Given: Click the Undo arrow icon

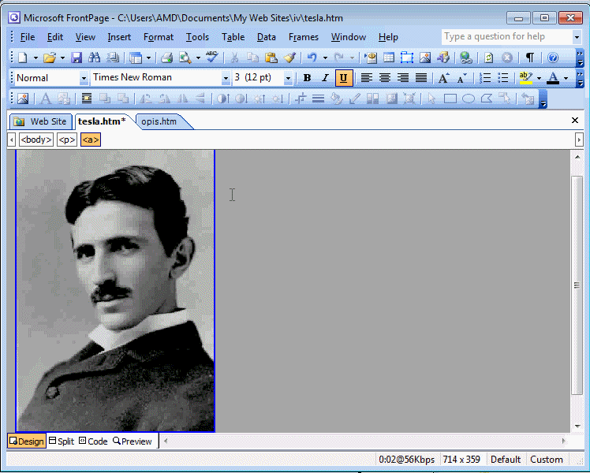Looking at the screenshot, I should pyautogui.click(x=312, y=58).
